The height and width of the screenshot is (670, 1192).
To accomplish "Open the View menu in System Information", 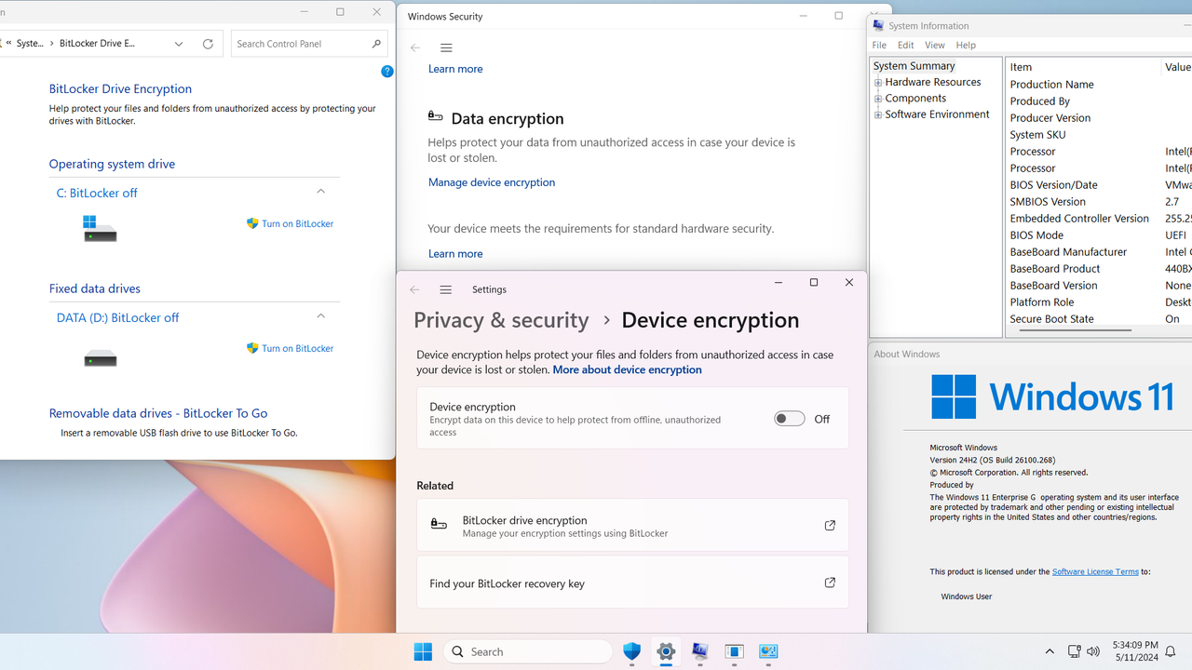I will 935,45.
